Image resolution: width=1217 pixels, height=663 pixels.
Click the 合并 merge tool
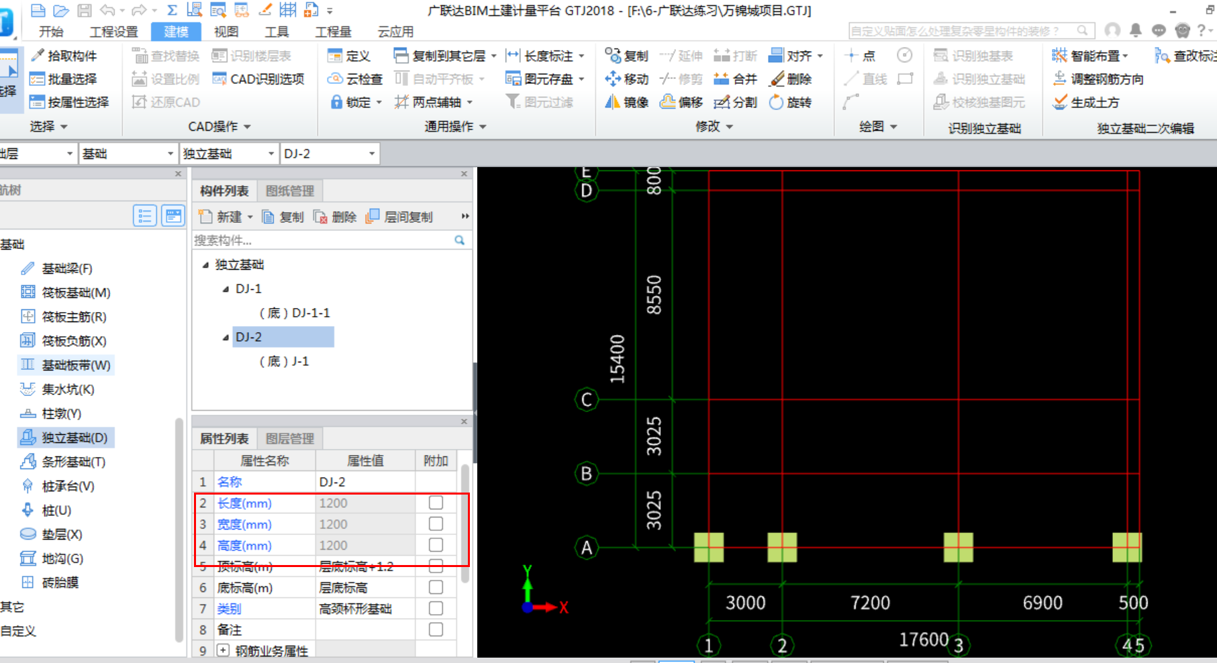tap(735, 79)
